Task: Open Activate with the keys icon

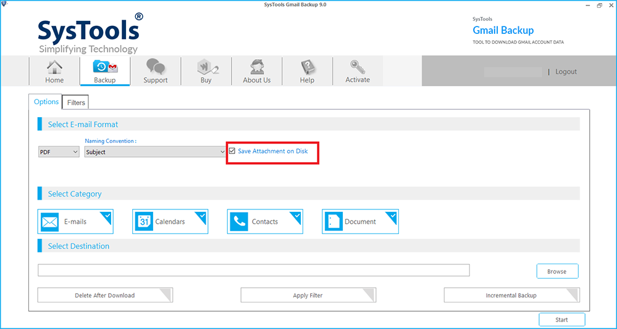Action: 358,71
